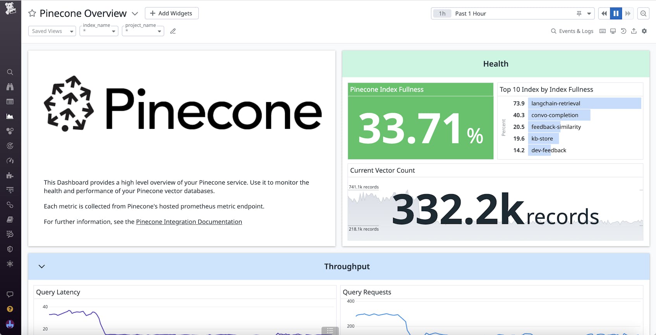Screen dimensions: 656x335
Task: Open sidebar search magnifier icon
Action: tap(10, 72)
